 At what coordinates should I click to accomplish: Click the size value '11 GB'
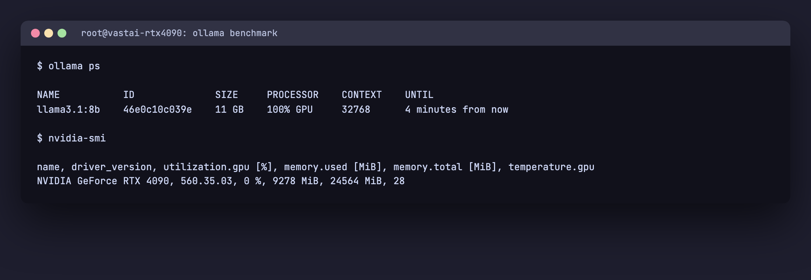(229, 109)
